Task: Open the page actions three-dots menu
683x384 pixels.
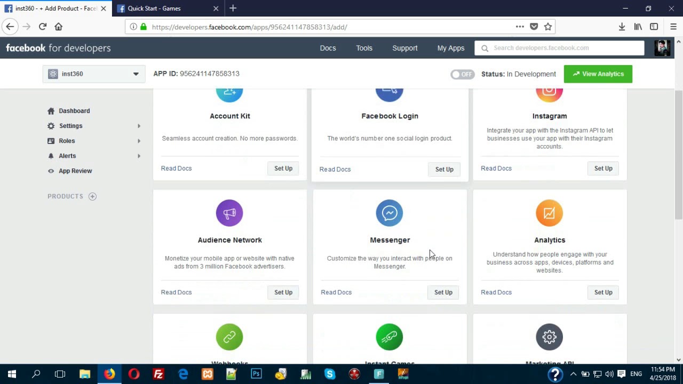Action: [x=520, y=27]
